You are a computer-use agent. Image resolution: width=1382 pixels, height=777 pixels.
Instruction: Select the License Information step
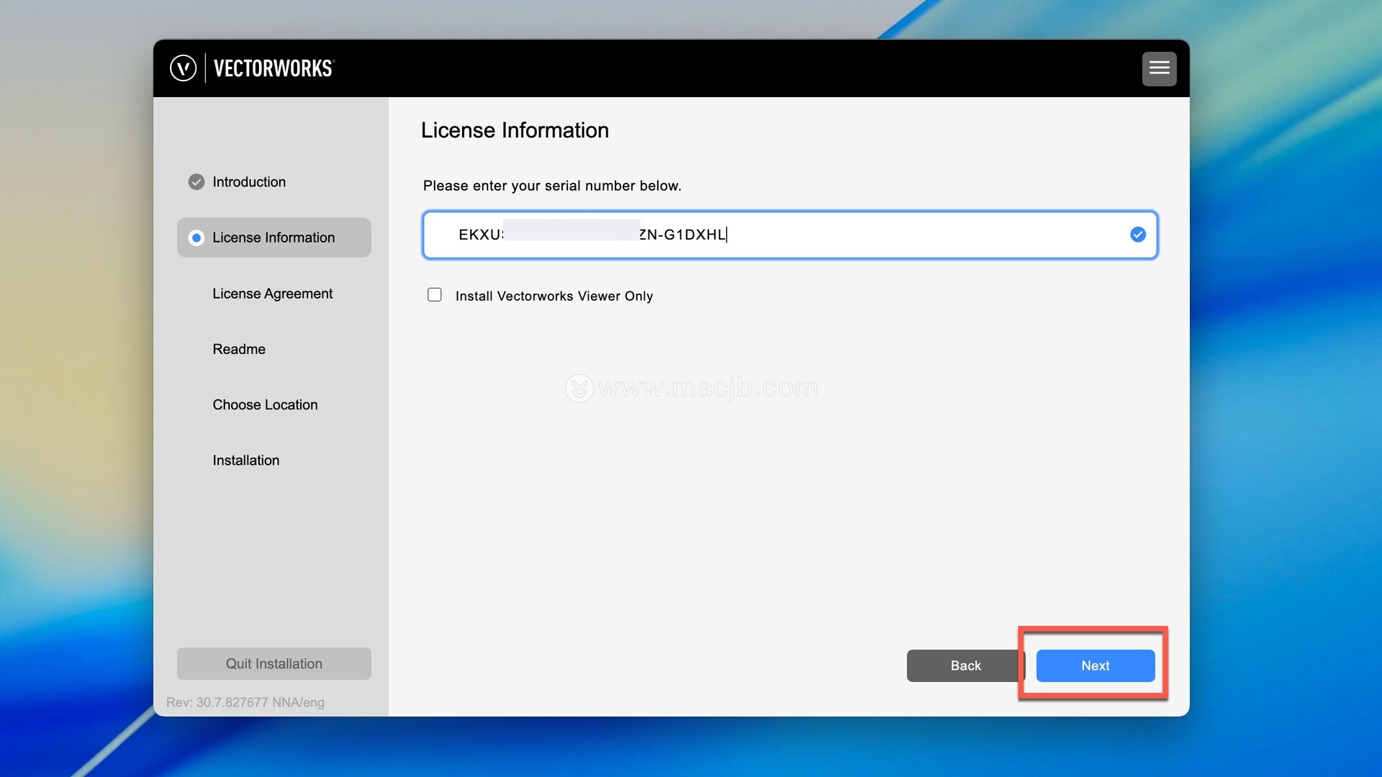pos(274,237)
